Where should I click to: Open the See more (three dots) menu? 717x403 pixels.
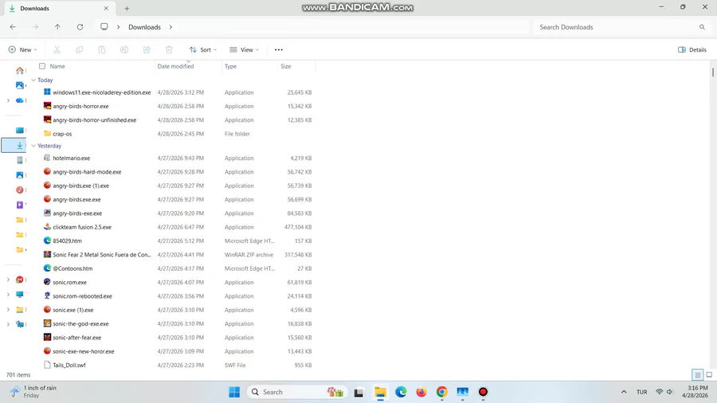[x=279, y=50]
